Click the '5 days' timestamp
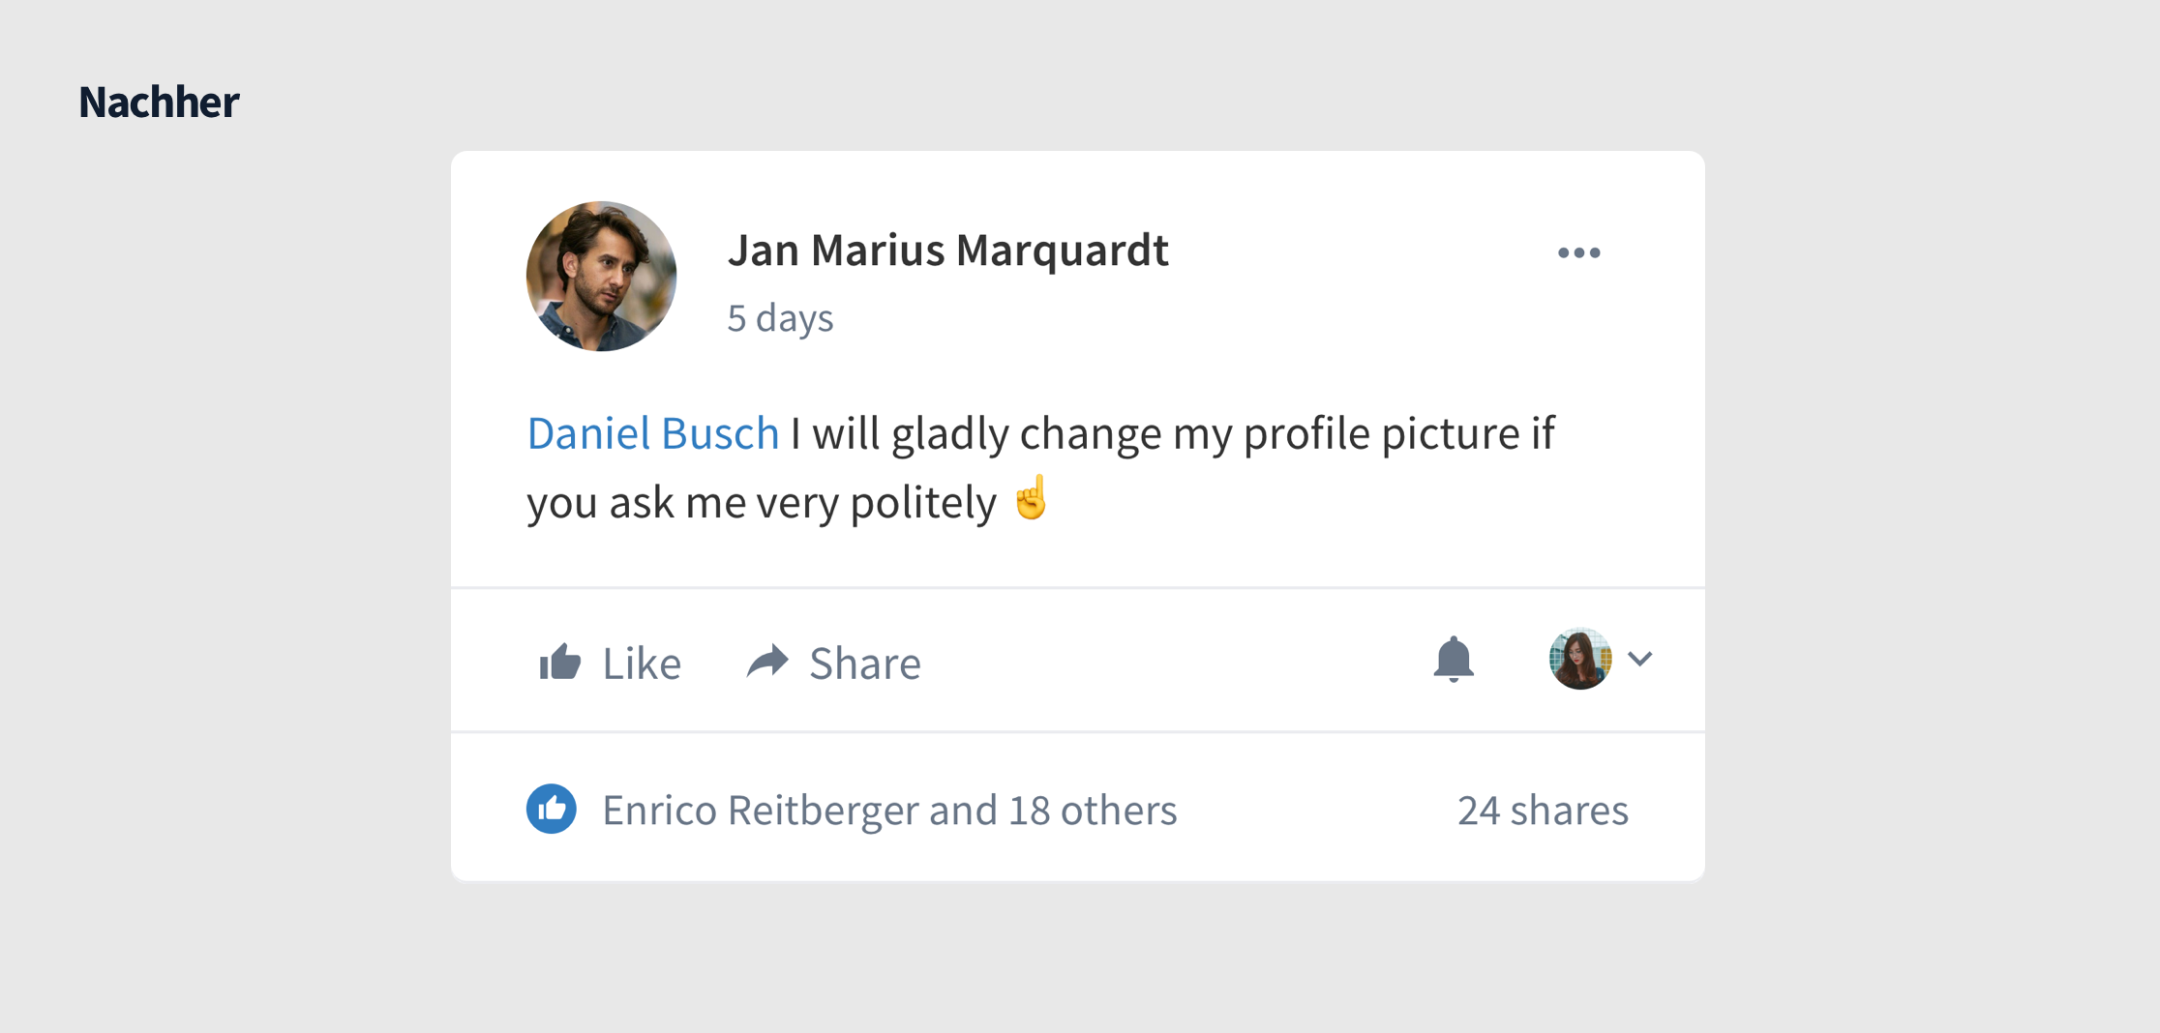Image resolution: width=2160 pixels, height=1033 pixels. tap(780, 317)
